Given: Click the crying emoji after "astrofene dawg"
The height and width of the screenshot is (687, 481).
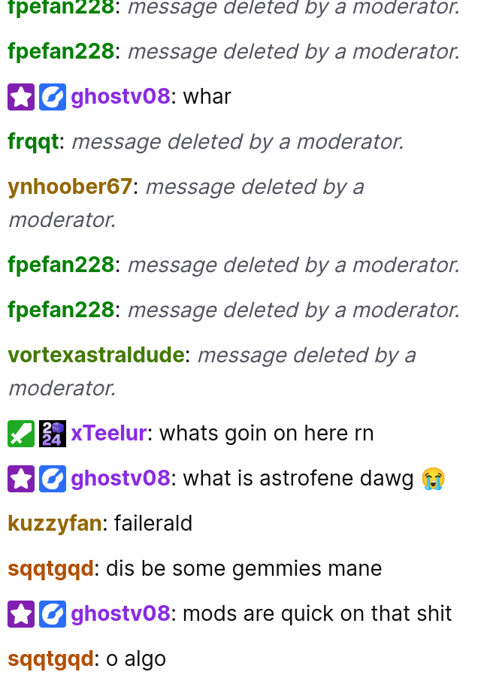Looking at the screenshot, I should (x=433, y=479).
